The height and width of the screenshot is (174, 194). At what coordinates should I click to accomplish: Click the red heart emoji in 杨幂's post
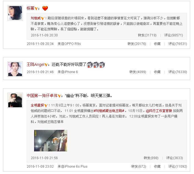[45, 8]
